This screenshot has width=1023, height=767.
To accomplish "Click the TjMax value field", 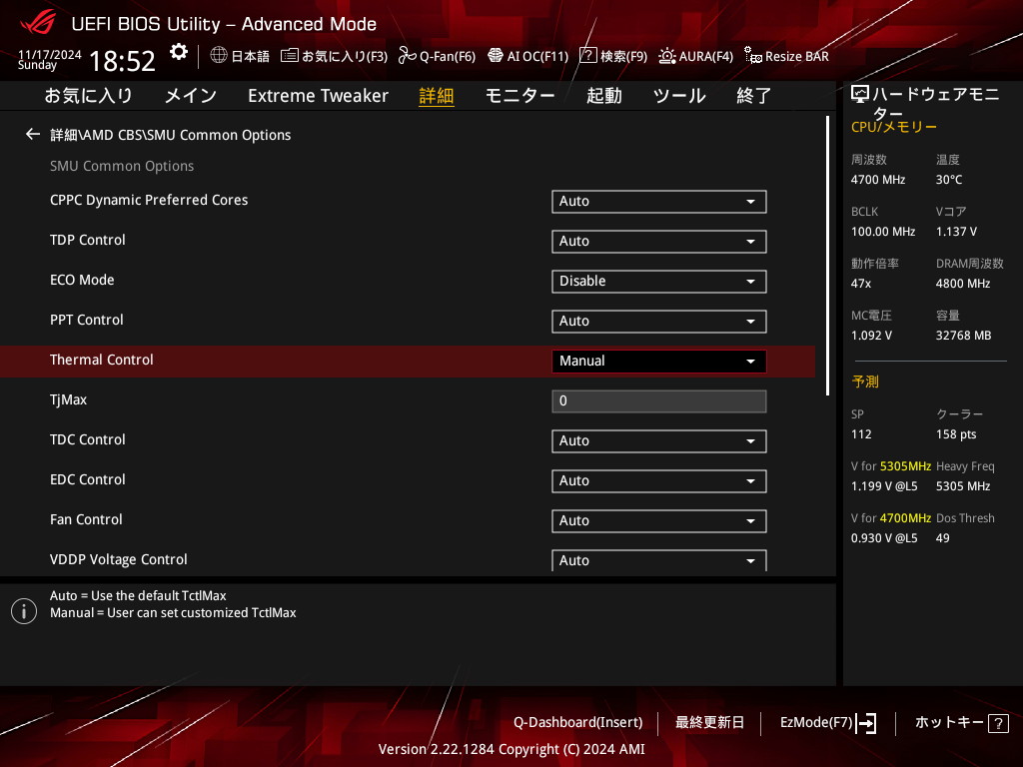I will [x=659, y=401].
